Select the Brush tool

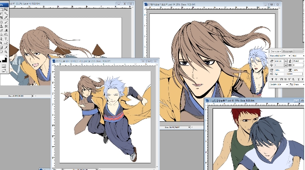tap(6, 22)
